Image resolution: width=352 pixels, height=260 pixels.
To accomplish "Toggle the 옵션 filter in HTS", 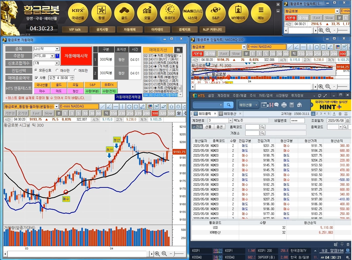I will click(220, 127).
